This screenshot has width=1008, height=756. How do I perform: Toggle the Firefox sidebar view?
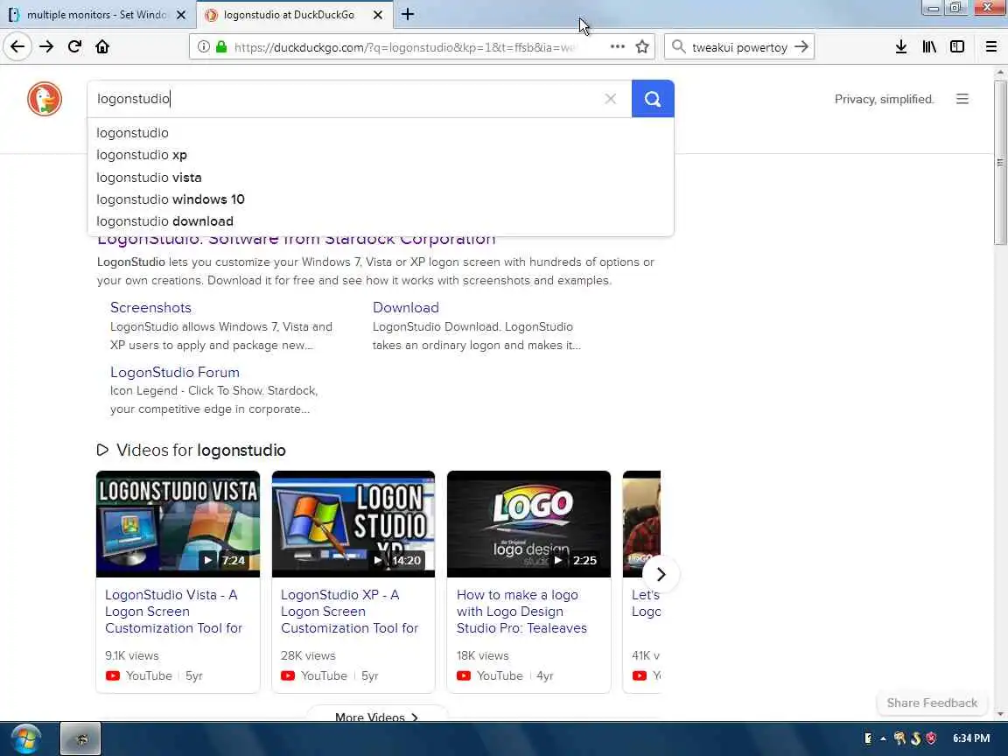coord(957,47)
